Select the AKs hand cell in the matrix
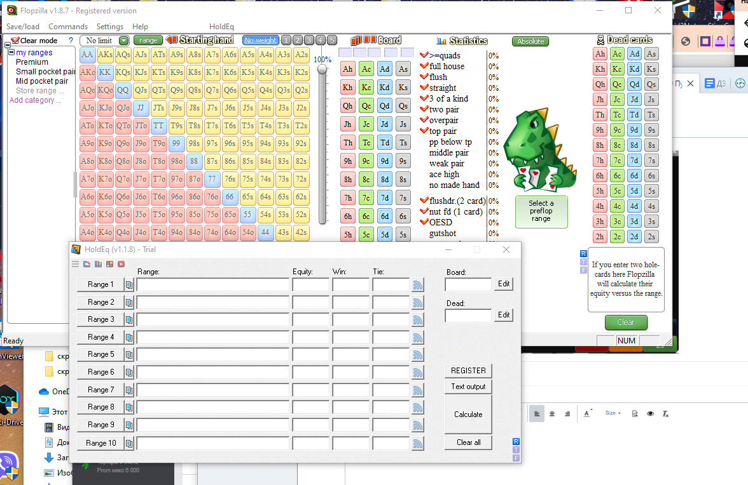 click(105, 54)
